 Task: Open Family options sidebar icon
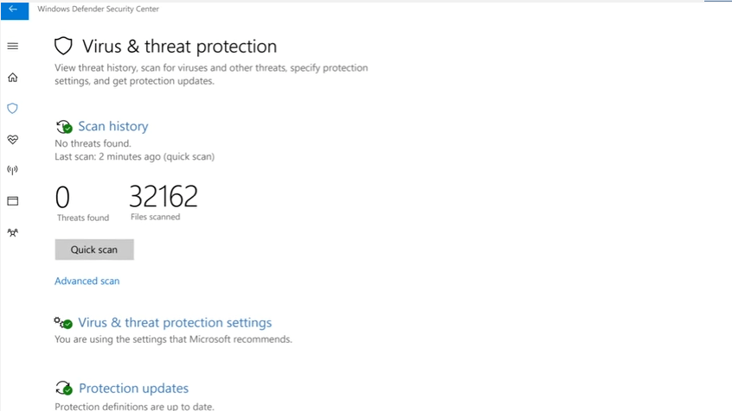[13, 232]
